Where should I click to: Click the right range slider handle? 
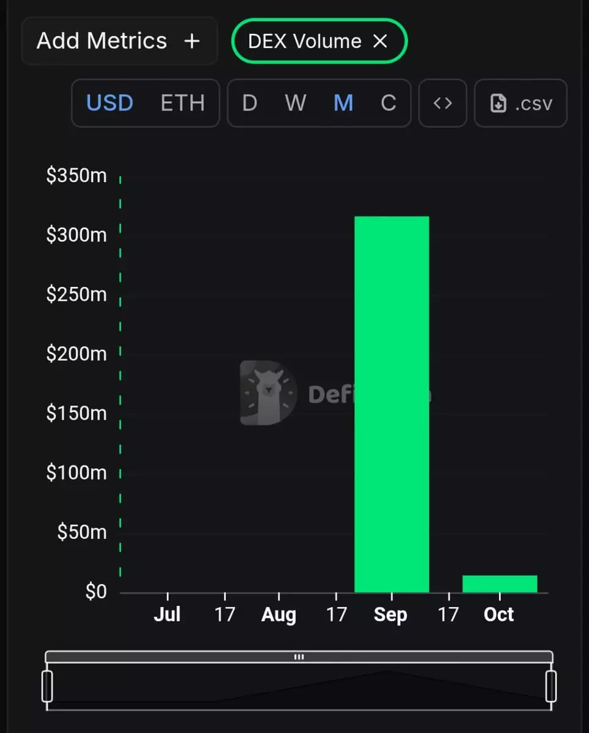pyautogui.click(x=551, y=686)
